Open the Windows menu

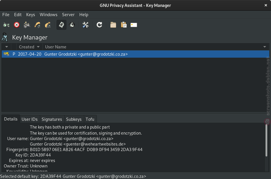click(x=49, y=15)
